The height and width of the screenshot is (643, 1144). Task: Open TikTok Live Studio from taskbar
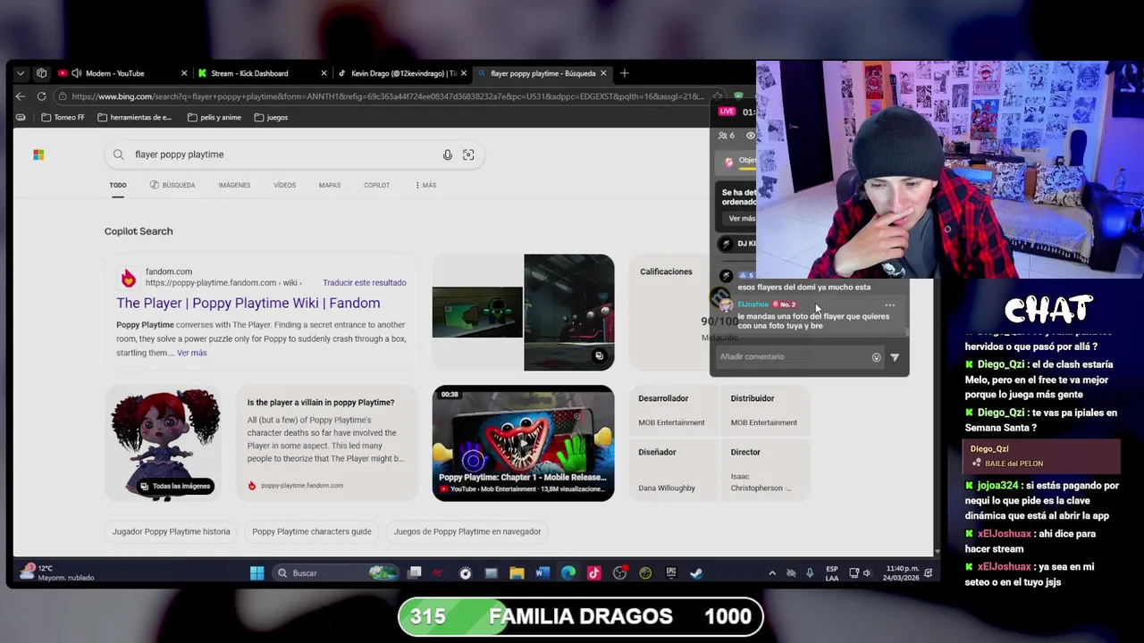click(594, 573)
